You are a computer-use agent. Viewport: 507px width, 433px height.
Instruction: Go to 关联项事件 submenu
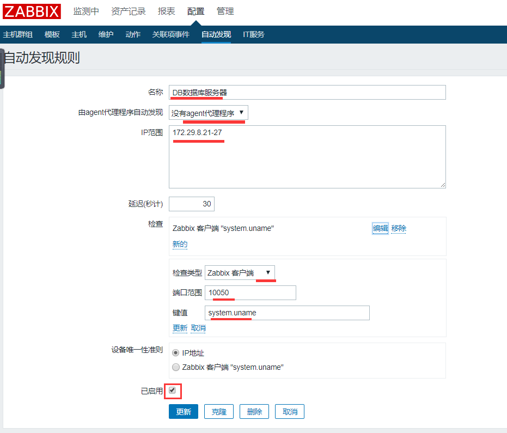point(171,34)
